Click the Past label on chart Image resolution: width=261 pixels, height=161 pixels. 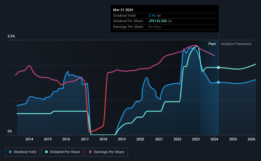click(x=212, y=44)
